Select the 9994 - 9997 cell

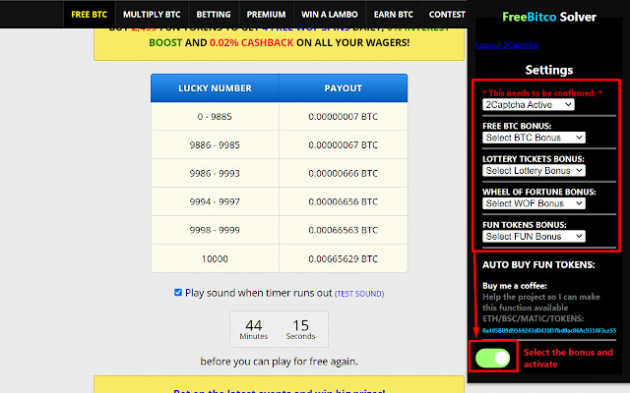click(215, 201)
